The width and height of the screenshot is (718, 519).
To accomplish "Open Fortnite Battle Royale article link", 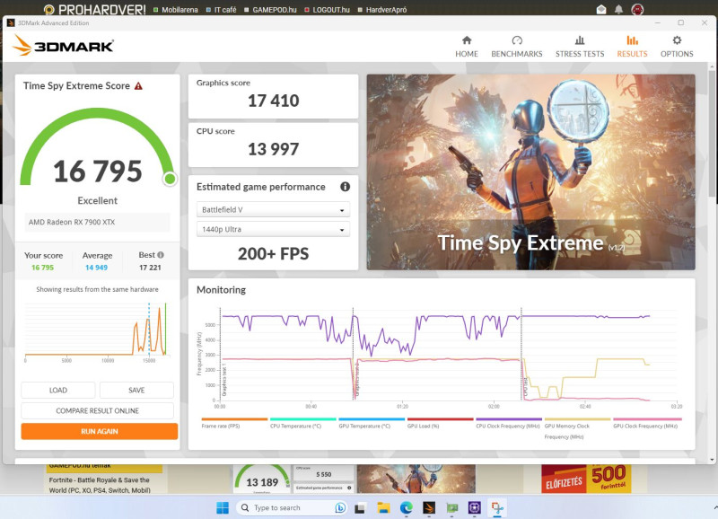I will (x=100, y=485).
